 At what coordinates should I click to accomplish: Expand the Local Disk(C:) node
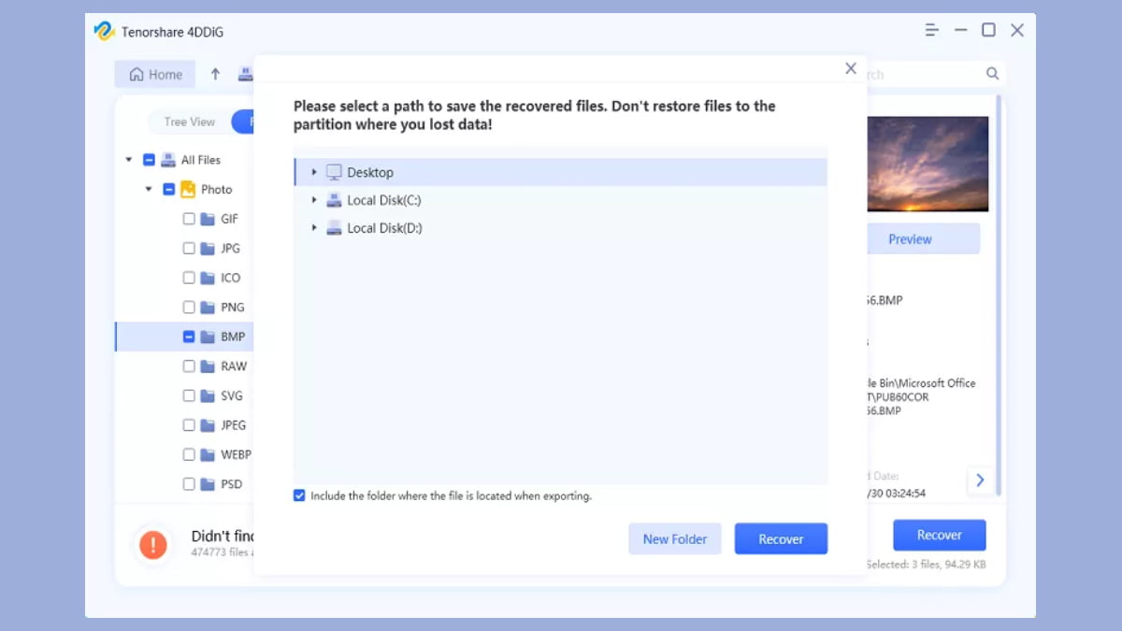click(x=314, y=200)
